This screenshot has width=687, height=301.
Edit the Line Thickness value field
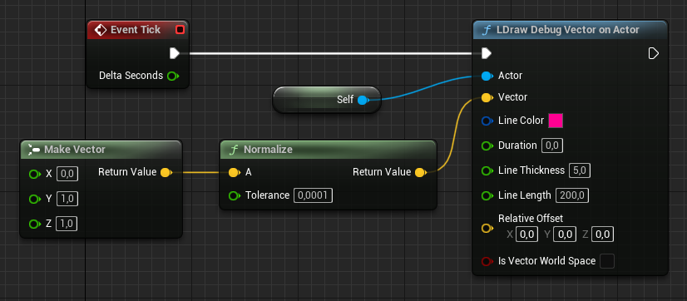tap(579, 170)
